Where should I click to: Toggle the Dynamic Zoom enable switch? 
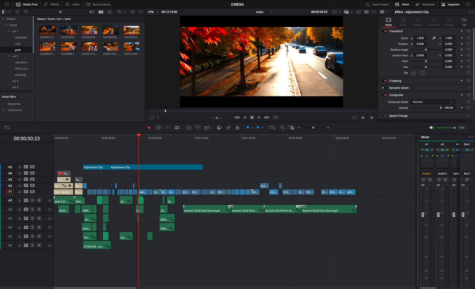click(x=384, y=88)
